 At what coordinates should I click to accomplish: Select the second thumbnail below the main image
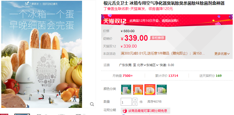(22, 114)
